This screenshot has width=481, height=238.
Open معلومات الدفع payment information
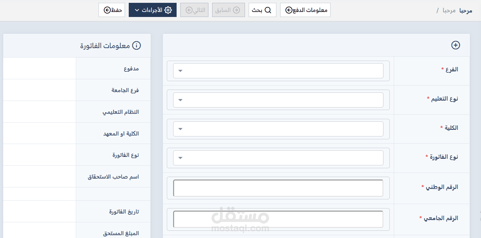coord(305,10)
